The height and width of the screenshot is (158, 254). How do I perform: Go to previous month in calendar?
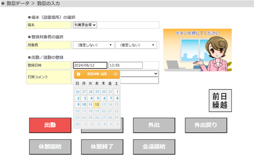coord(78,74)
